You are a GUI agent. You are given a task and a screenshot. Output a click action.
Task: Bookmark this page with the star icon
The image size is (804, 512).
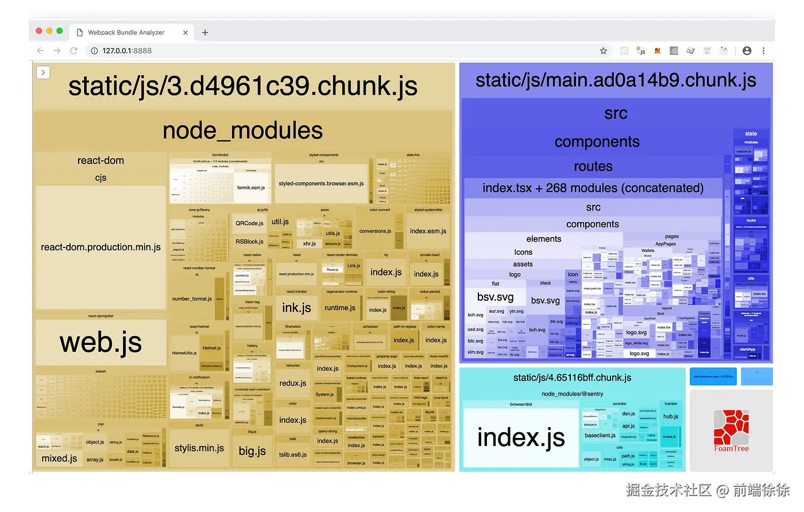point(603,51)
